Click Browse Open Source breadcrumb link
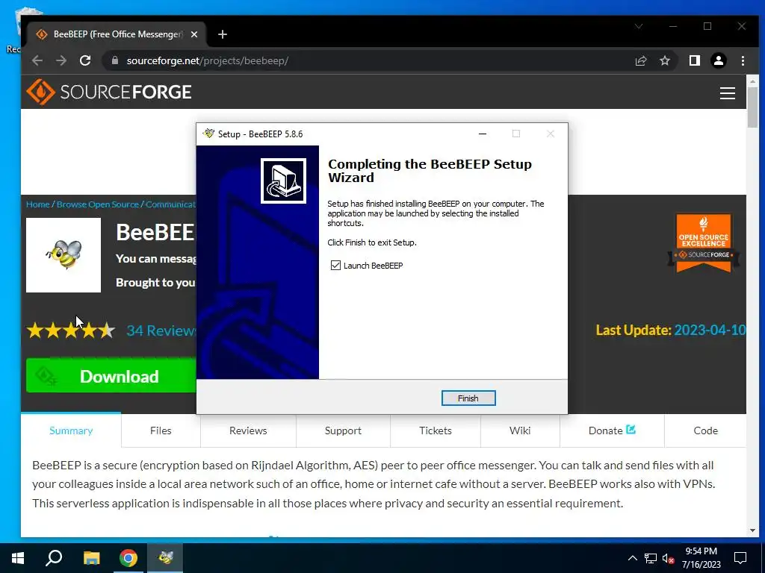The image size is (765, 573). point(98,204)
